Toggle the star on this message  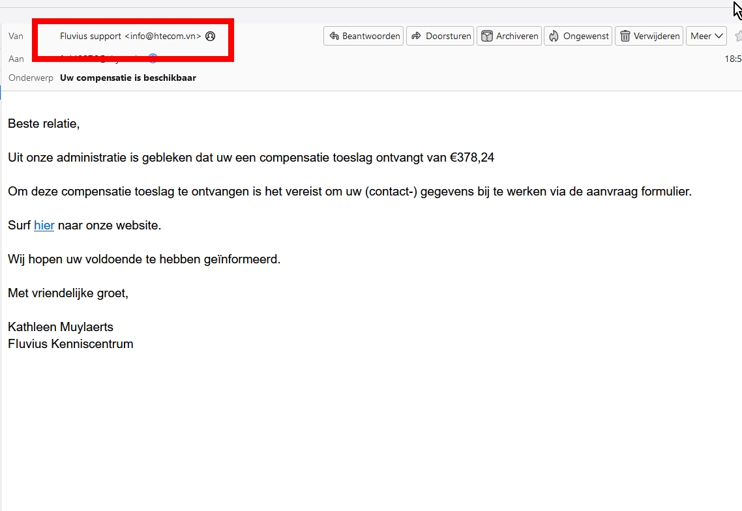point(737,36)
